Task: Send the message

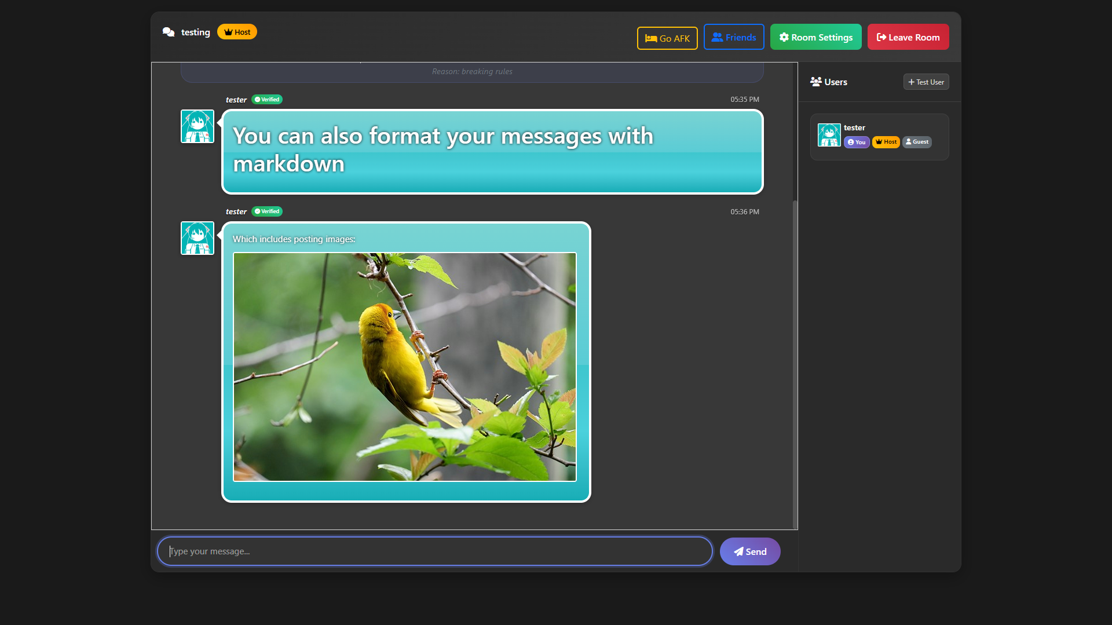Action: (x=749, y=551)
